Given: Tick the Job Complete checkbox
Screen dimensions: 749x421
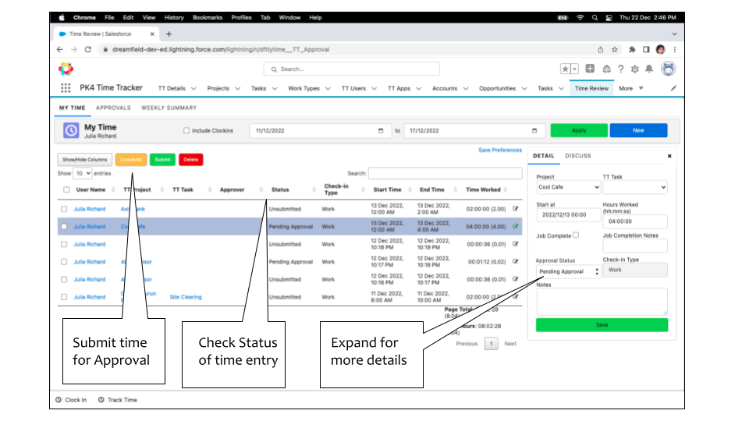Looking at the screenshot, I should click(576, 235).
